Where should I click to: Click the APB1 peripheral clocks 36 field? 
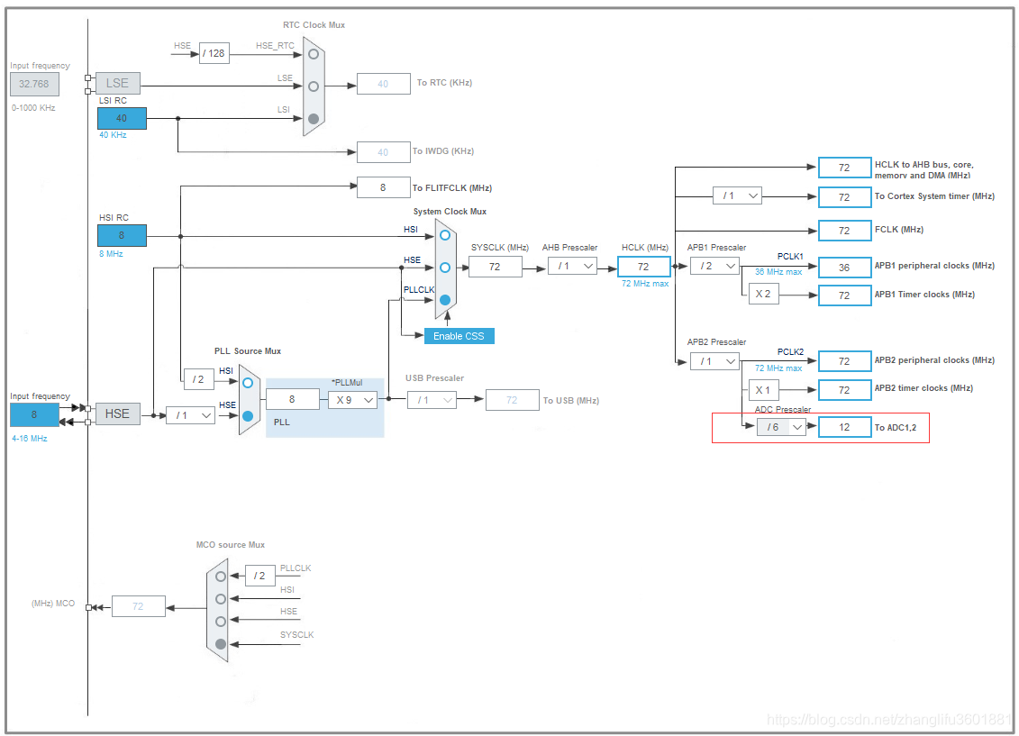844,267
